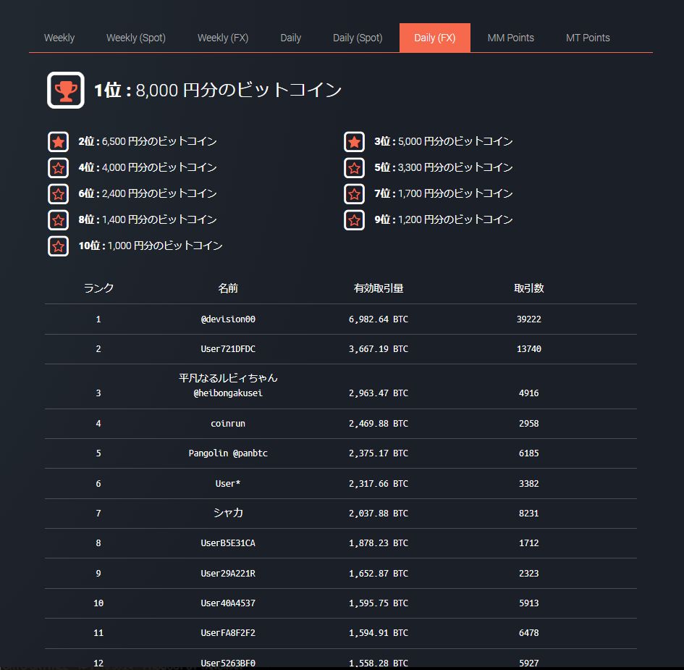
Task: Click the volume 2,469.88 BTC
Action: pyautogui.click(x=379, y=424)
